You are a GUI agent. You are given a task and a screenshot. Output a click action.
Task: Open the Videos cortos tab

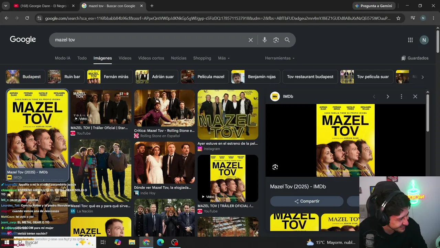tap(151, 58)
